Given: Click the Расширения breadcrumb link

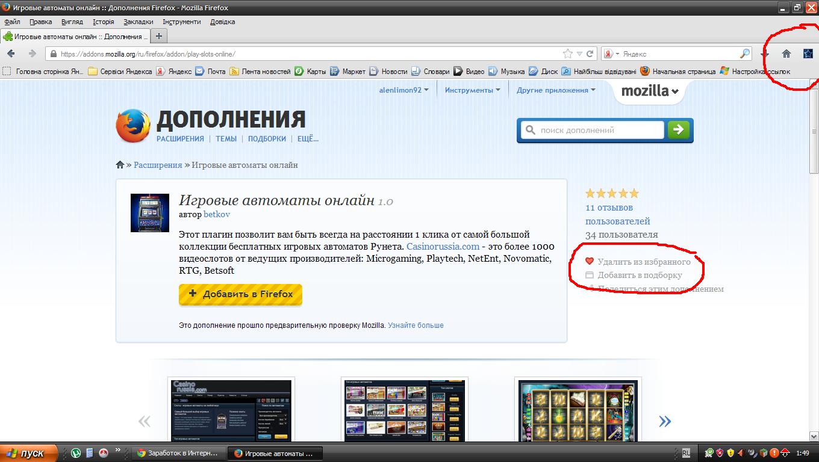Looking at the screenshot, I should point(158,165).
